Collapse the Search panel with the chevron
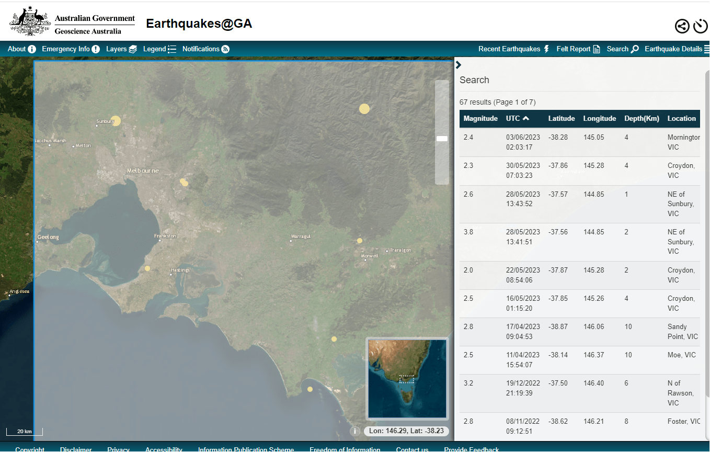Screen dimensions: 710x452 [459, 64]
